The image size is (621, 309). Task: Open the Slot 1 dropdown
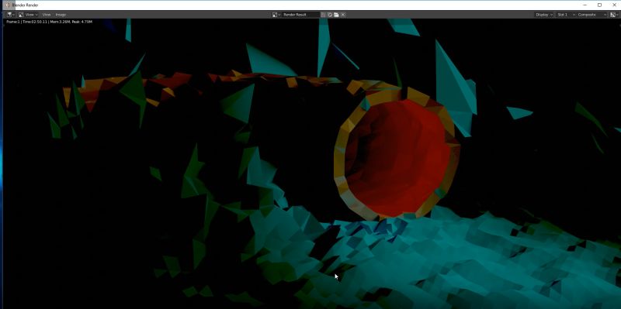point(566,15)
